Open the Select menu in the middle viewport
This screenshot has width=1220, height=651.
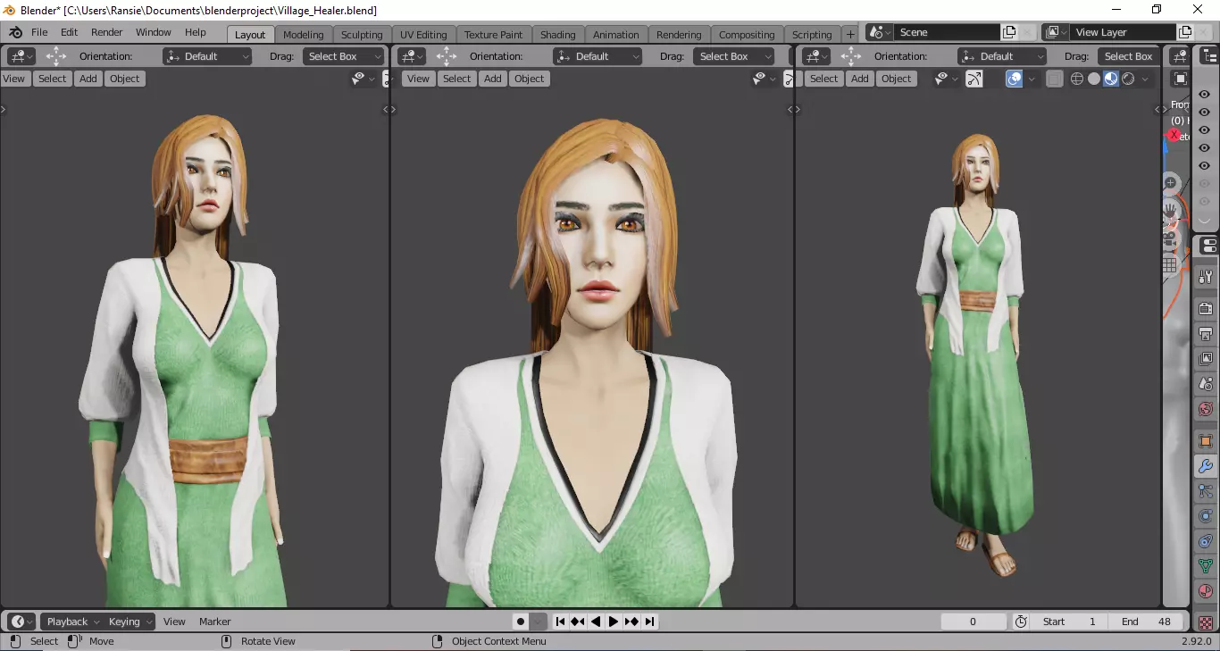456,79
